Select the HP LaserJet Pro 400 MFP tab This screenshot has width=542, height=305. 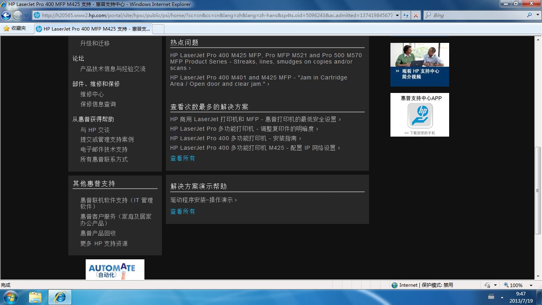point(93,29)
